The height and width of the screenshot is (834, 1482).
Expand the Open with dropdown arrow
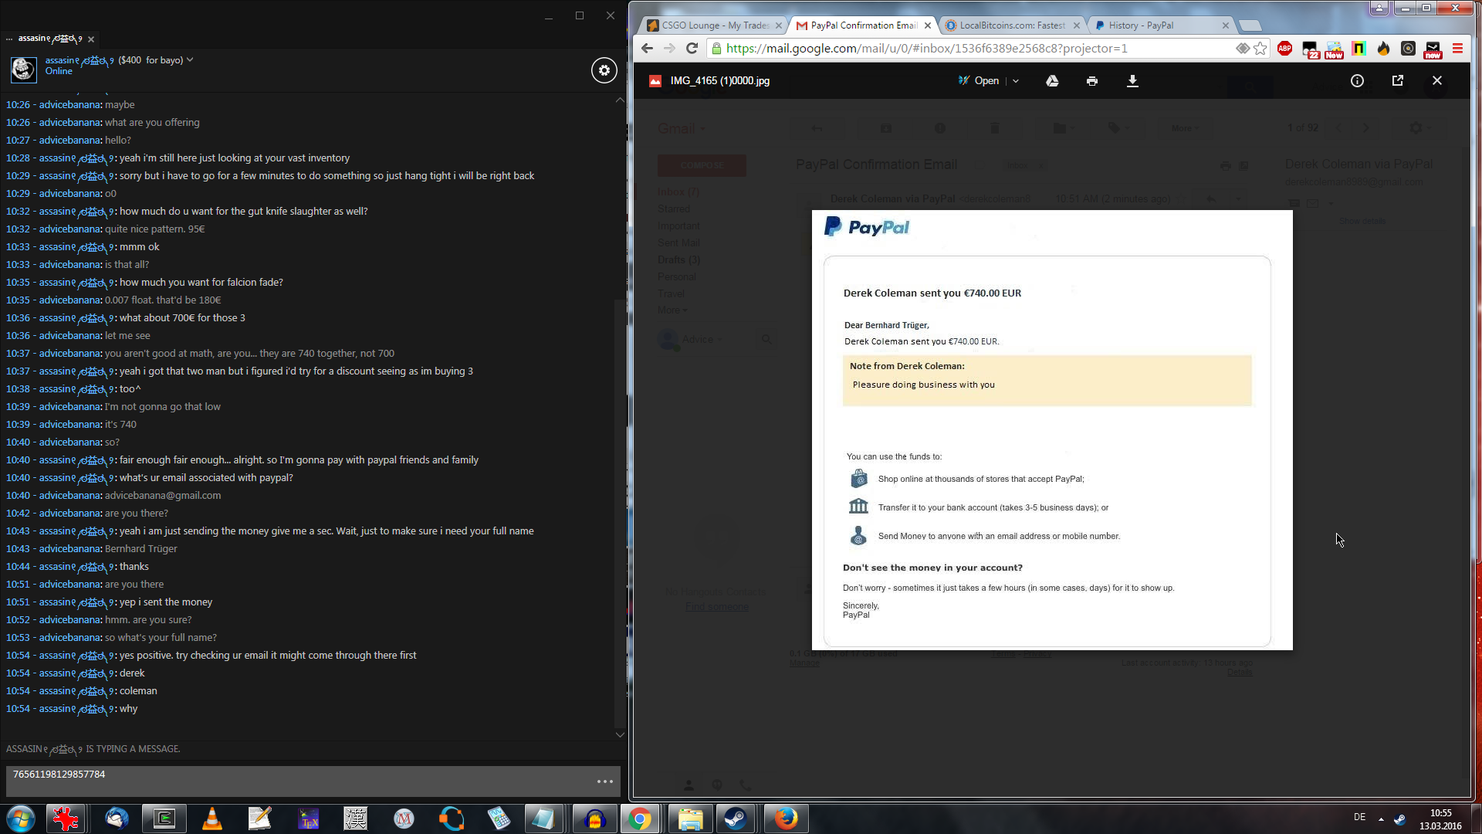coord(1016,81)
